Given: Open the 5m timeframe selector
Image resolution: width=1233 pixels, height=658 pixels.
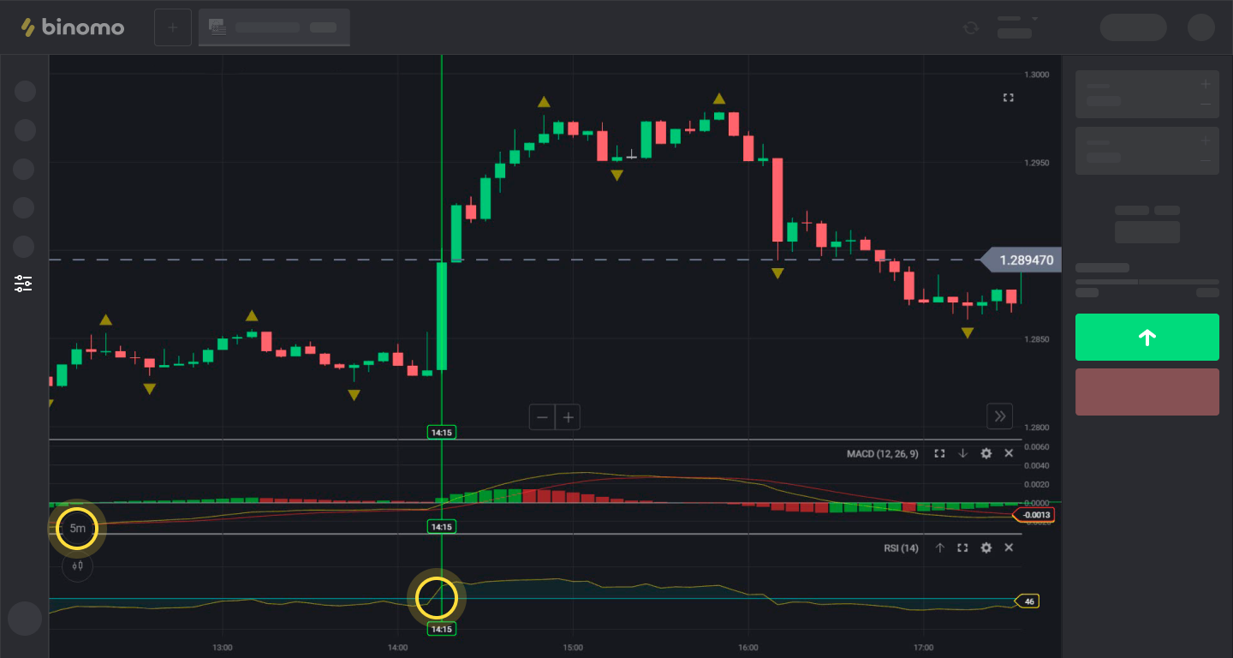Looking at the screenshot, I should (77, 529).
